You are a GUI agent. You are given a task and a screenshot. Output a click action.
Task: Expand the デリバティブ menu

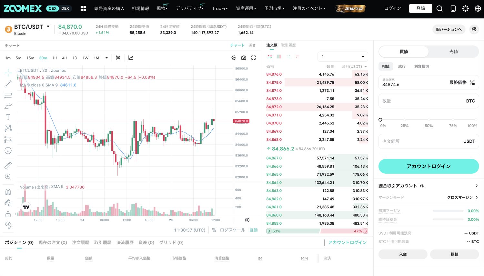[x=190, y=8]
